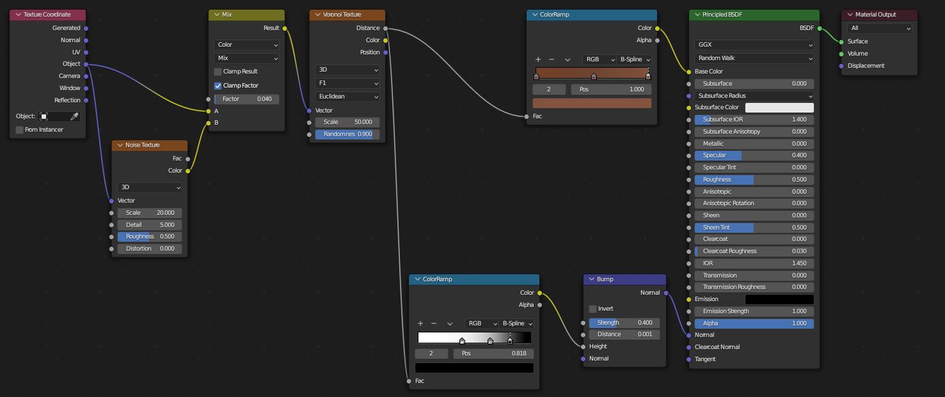Open the Euclidean distance dropdown
The image size is (945, 397).
(x=347, y=97)
